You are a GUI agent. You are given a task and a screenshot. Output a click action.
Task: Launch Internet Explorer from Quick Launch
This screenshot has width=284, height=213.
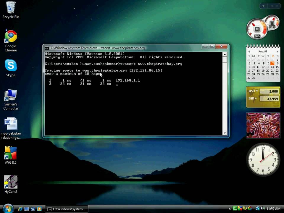(20, 209)
